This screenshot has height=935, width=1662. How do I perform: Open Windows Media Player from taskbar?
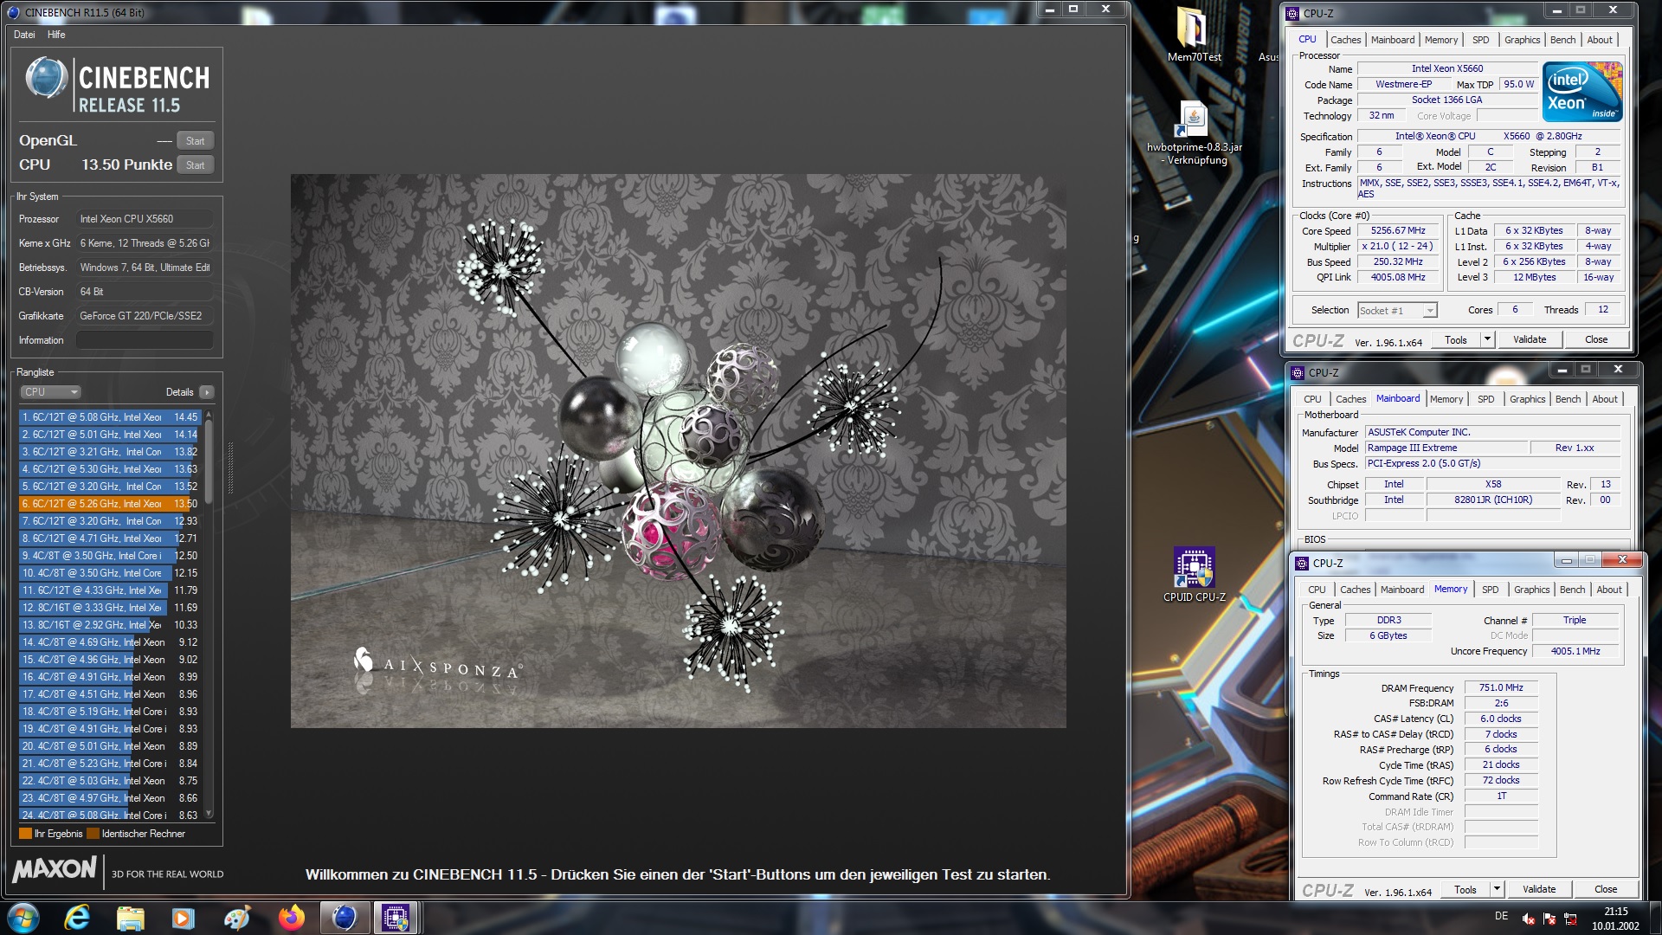(x=184, y=918)
